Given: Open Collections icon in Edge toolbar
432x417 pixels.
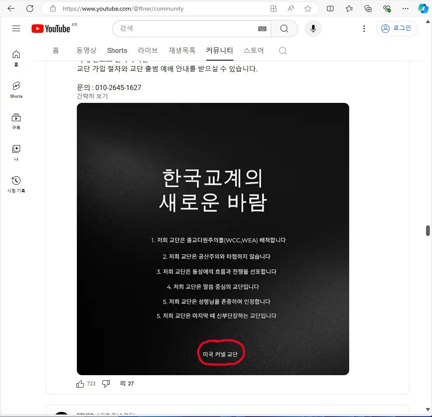Looking at the screenshot, I should (x=368, y=9).
